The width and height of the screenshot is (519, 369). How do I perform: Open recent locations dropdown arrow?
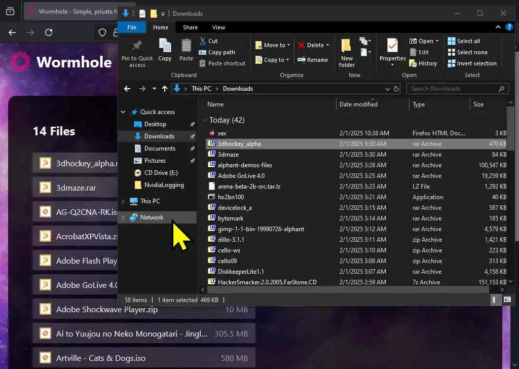[x=154, y=89]
